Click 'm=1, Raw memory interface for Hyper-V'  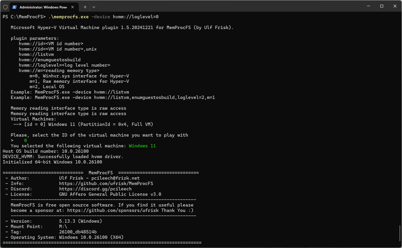coord(79,81)
